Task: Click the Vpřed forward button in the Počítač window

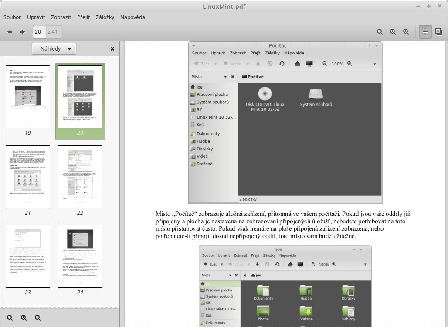Action: [x=232, y=64]
